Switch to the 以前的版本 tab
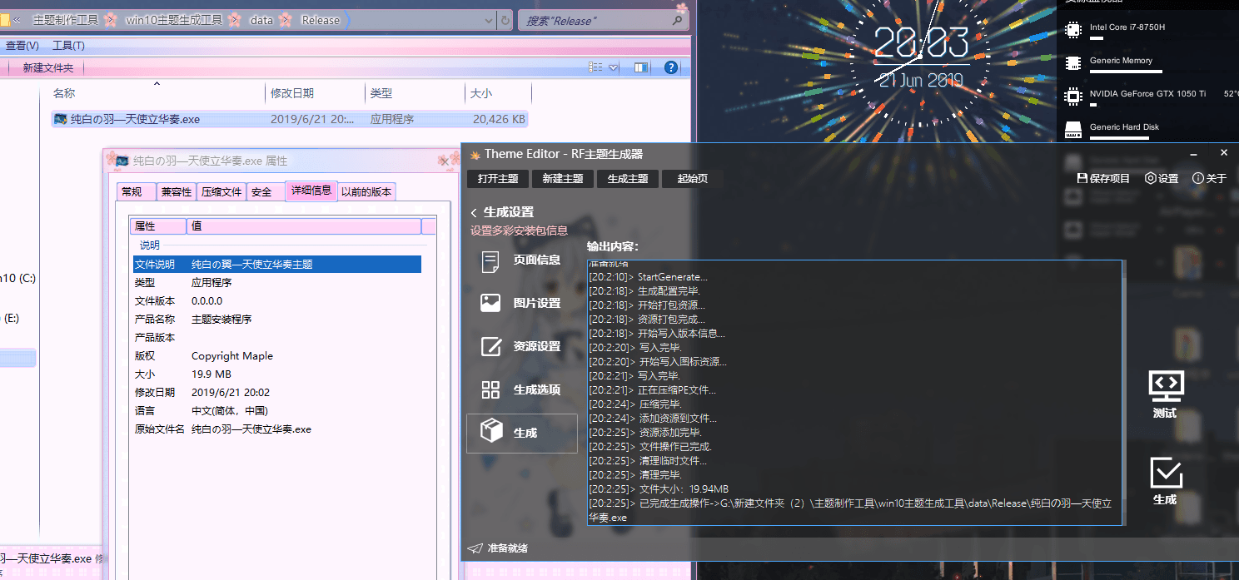1239x580 pixels. 366,192
